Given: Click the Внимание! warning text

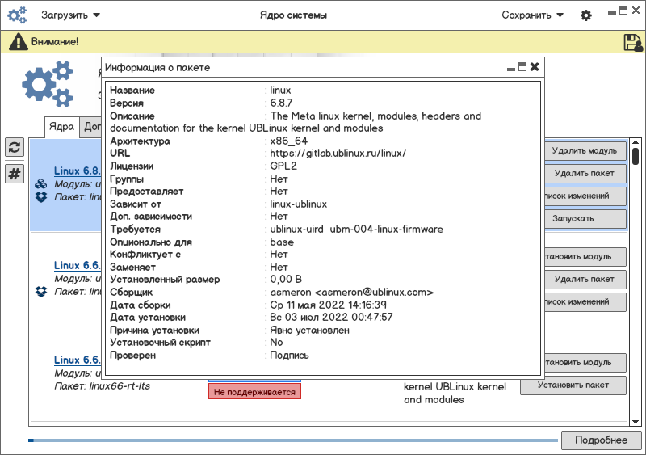Looking at the screenshot, I should coord(55,42).
